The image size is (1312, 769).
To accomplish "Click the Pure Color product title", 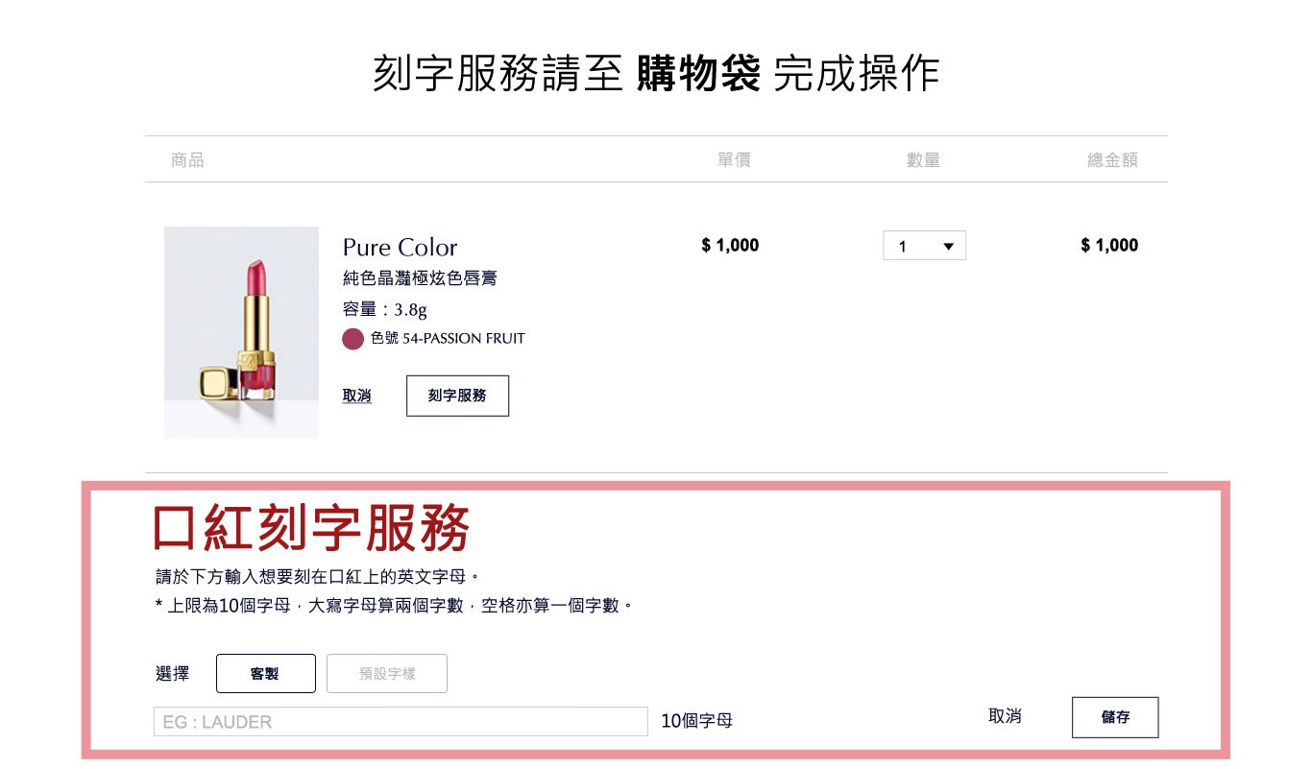I will pyautogui.click(x=400, y=247).
